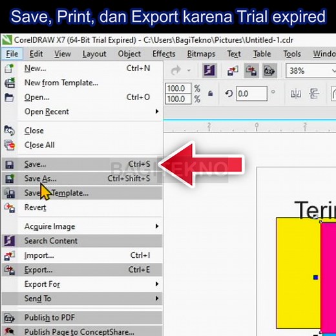Click the Publish to PDF toolbar button

(x=269, y=70)
